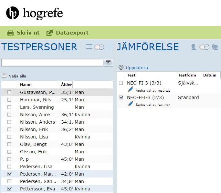Image resolution: width=221 pixels, height=193 pixels.
Task: Click the export arrow icon beside Dataexport
Action: click(x=50, y=33)
